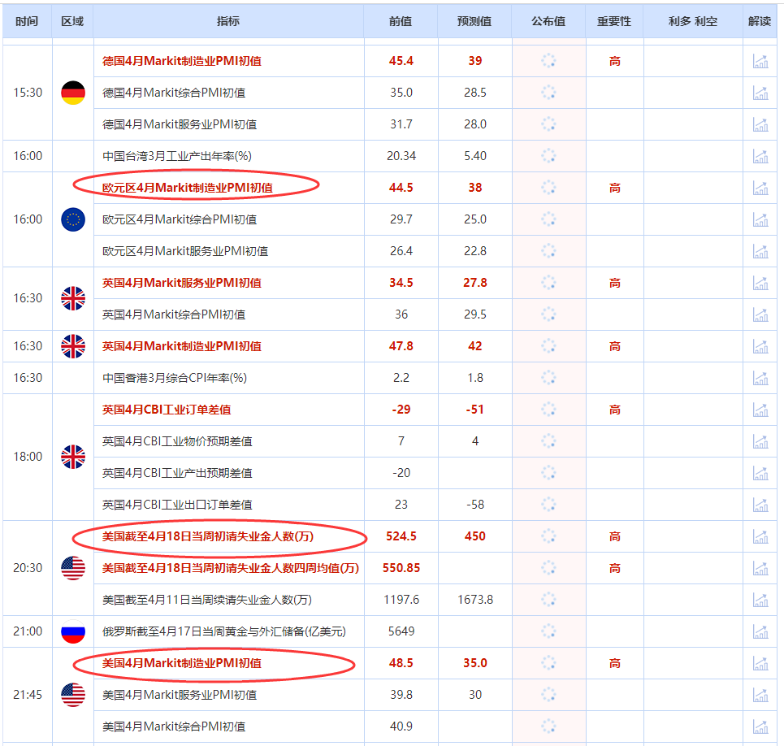
Task: Select the 前值 column header
Action: 401,21
